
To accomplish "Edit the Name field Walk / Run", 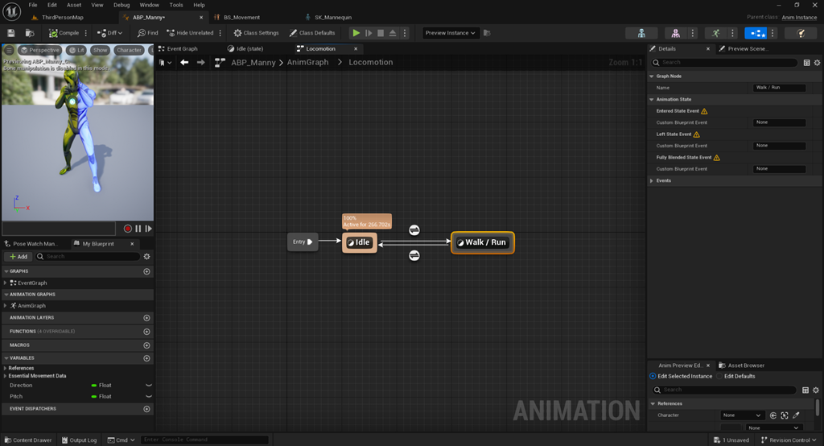I will (x=779, y=88).
